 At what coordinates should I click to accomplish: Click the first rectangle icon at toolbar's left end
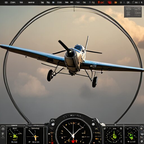[x=6, y=3]
